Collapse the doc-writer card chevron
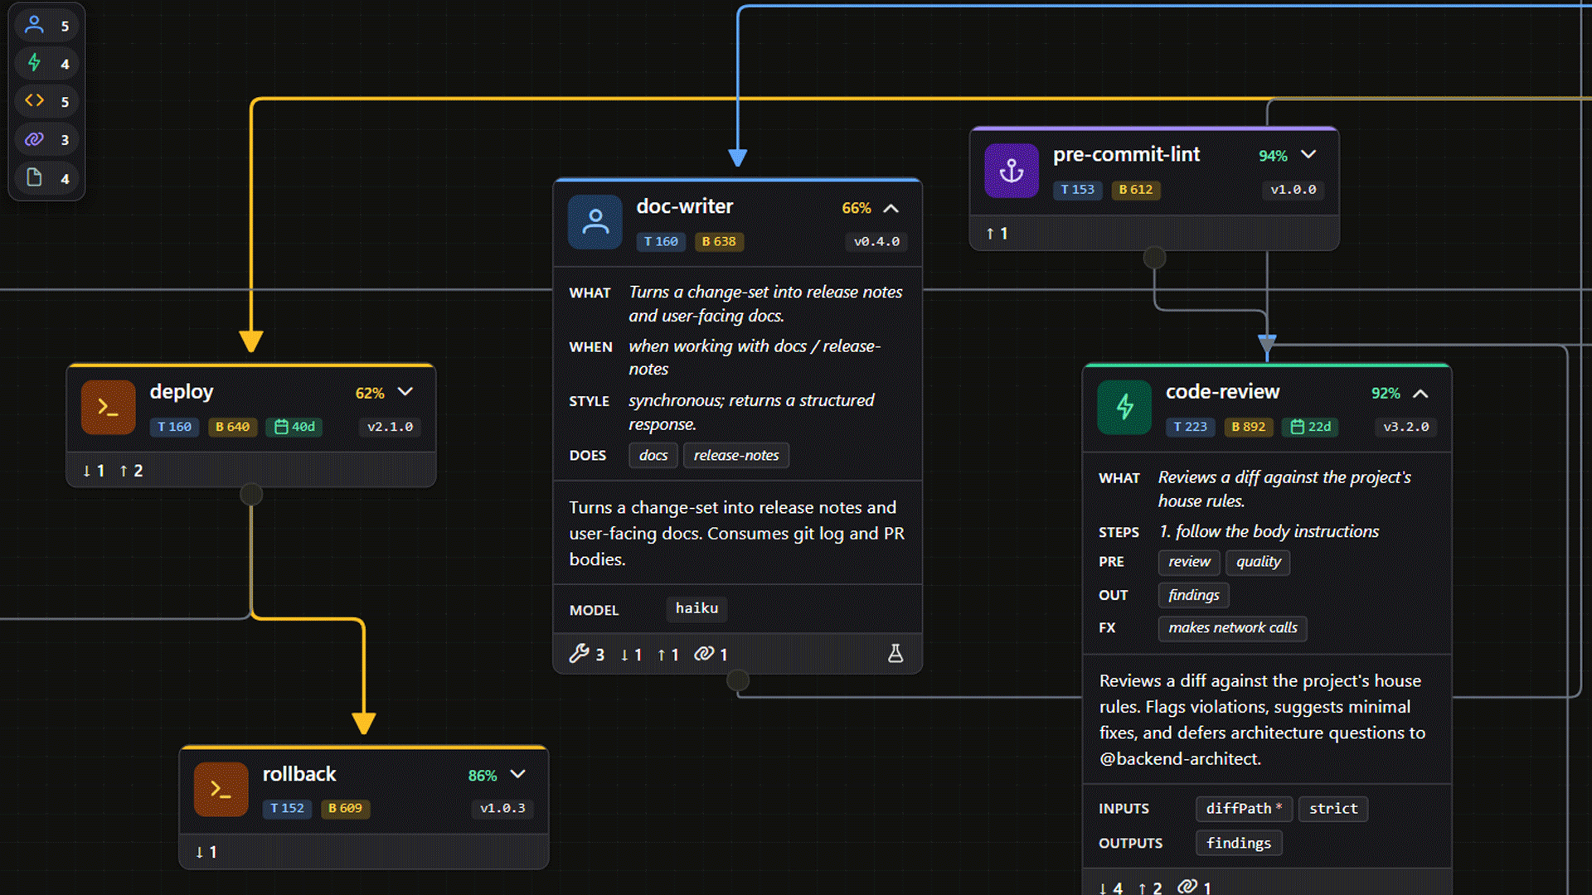The height and width of the screenshot is (895, 1592). pos(891,208)
